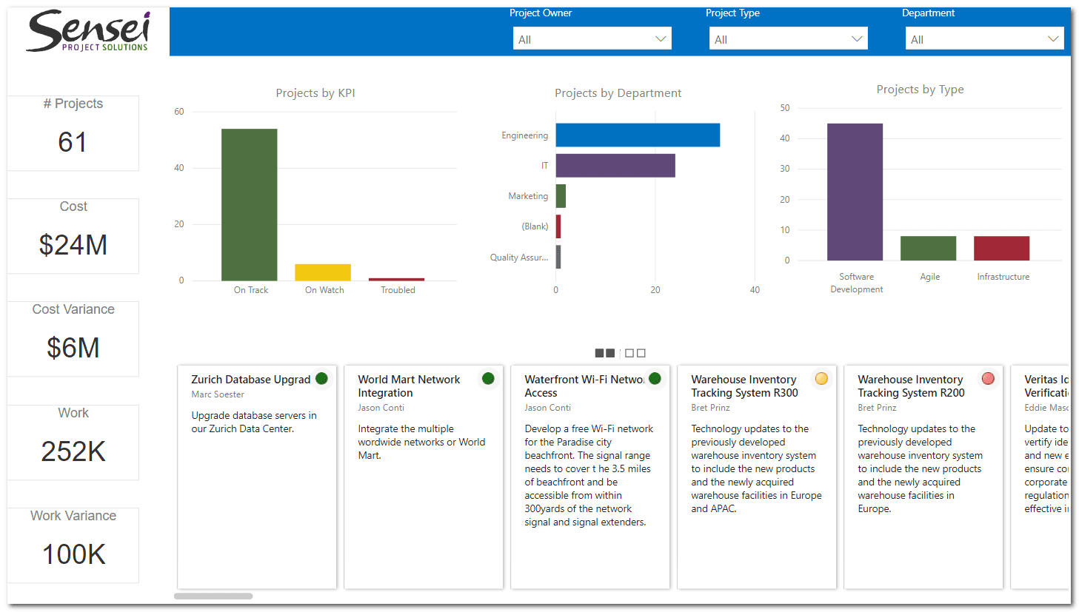Open the Department filter dropdown
The image size is (1079, 612).
point(984,38)
